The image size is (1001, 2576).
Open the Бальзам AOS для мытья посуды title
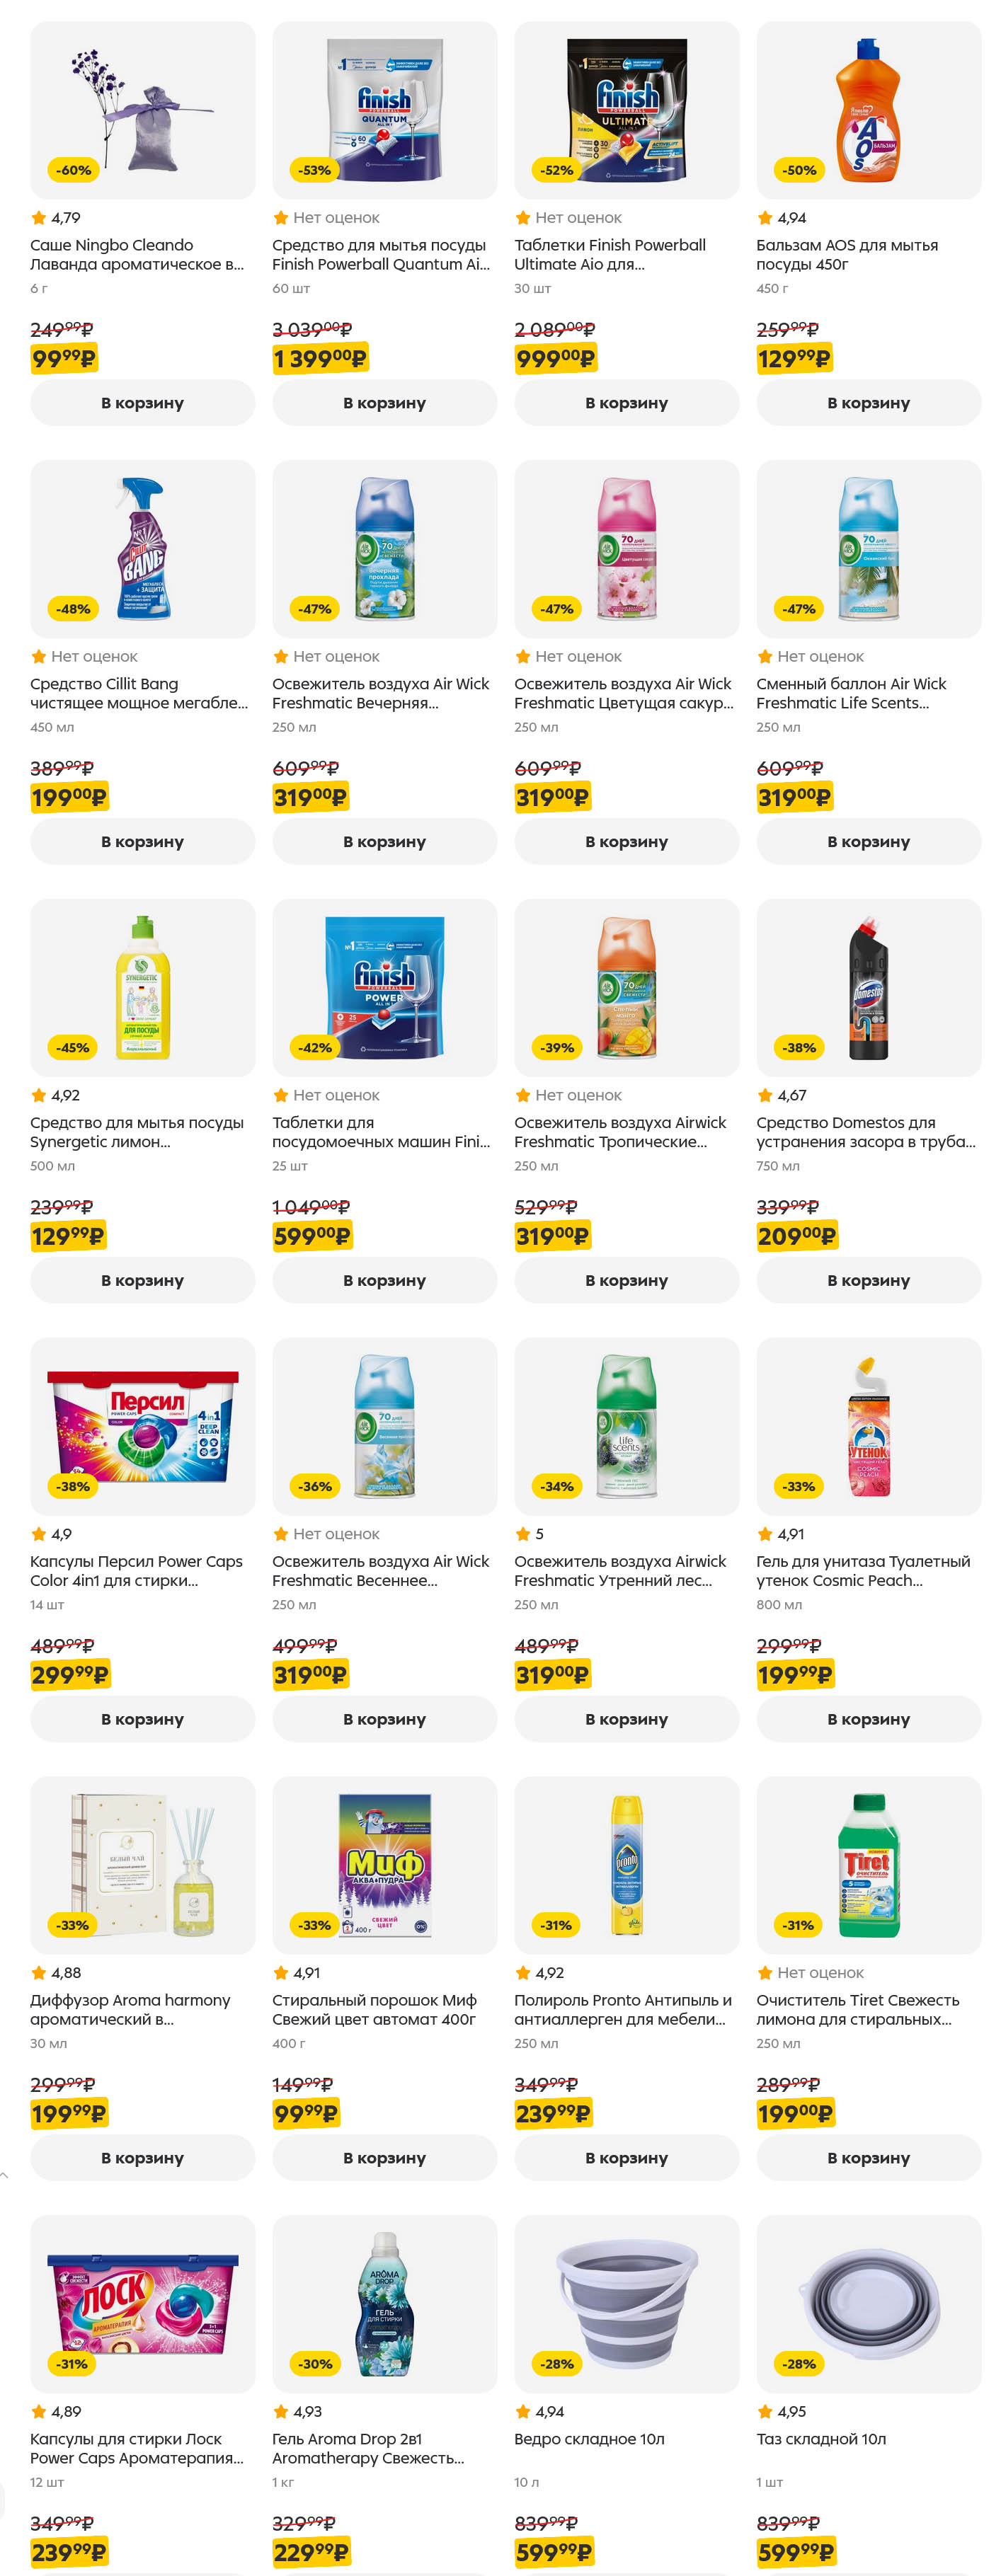847,255
